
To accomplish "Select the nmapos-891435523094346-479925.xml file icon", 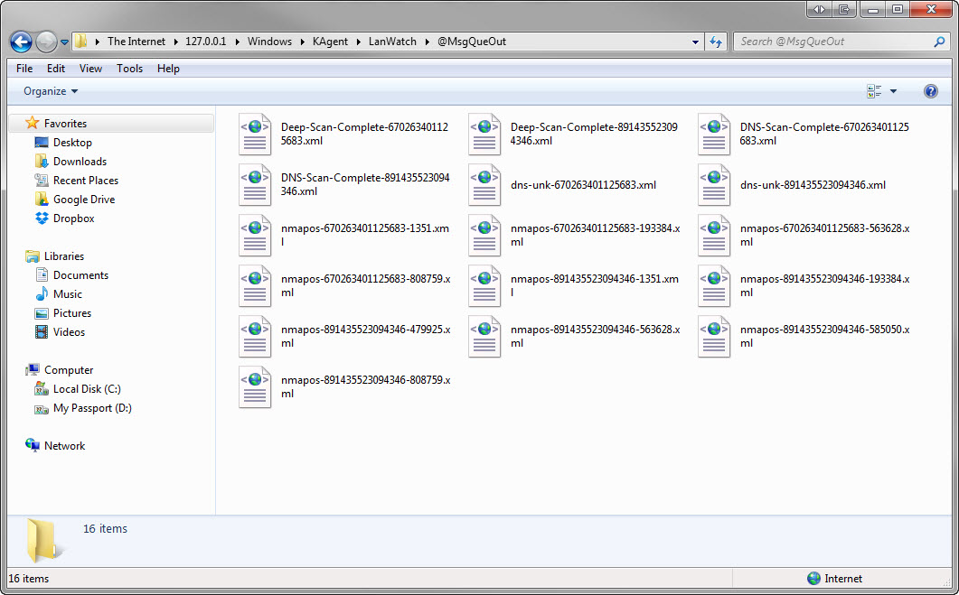I will [255, 337].
